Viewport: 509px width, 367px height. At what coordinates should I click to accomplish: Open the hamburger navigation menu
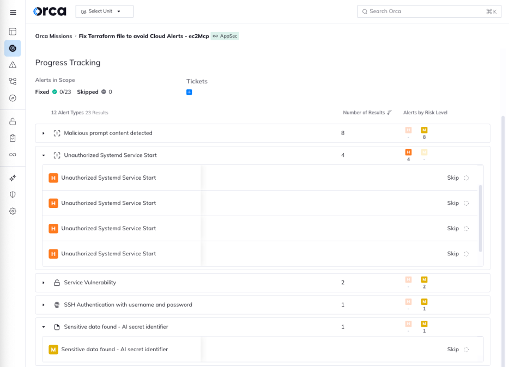13,12
